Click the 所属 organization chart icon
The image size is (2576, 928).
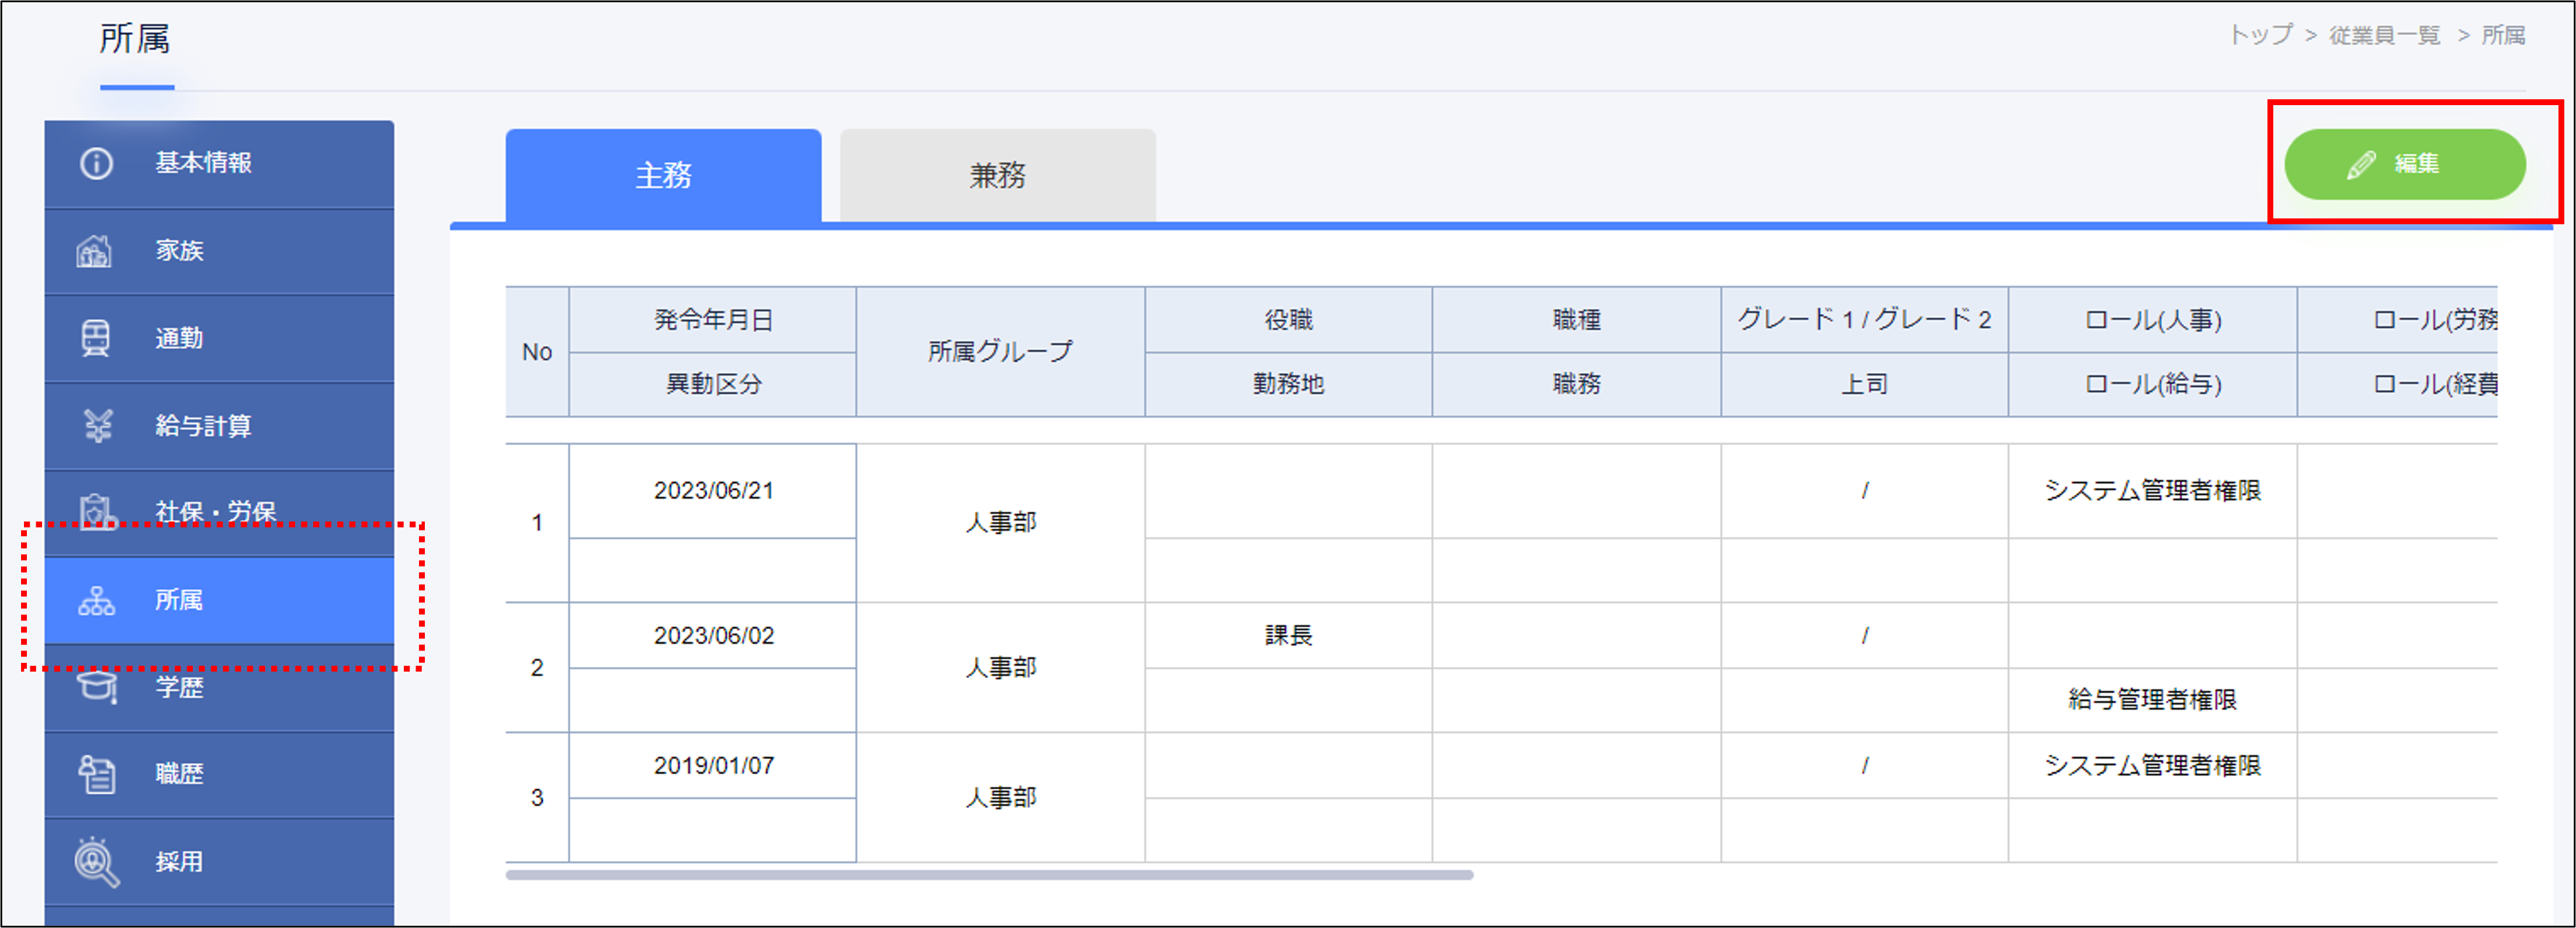point(97,600)
